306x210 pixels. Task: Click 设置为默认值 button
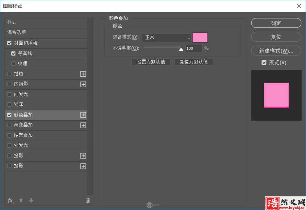151,62
